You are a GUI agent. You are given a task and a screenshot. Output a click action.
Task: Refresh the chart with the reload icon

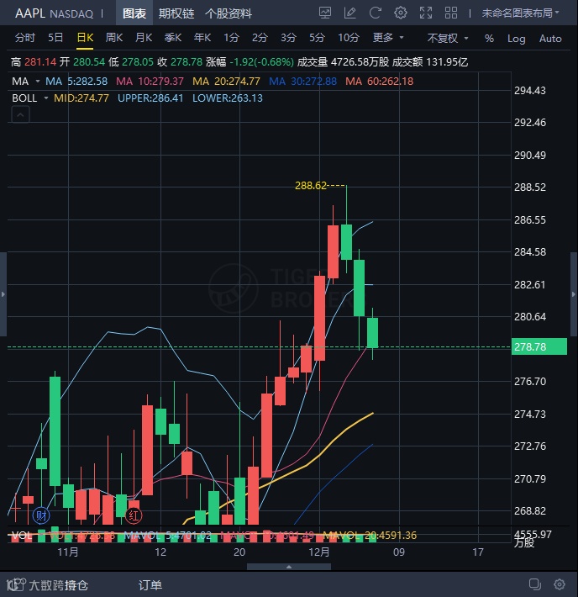376,13
